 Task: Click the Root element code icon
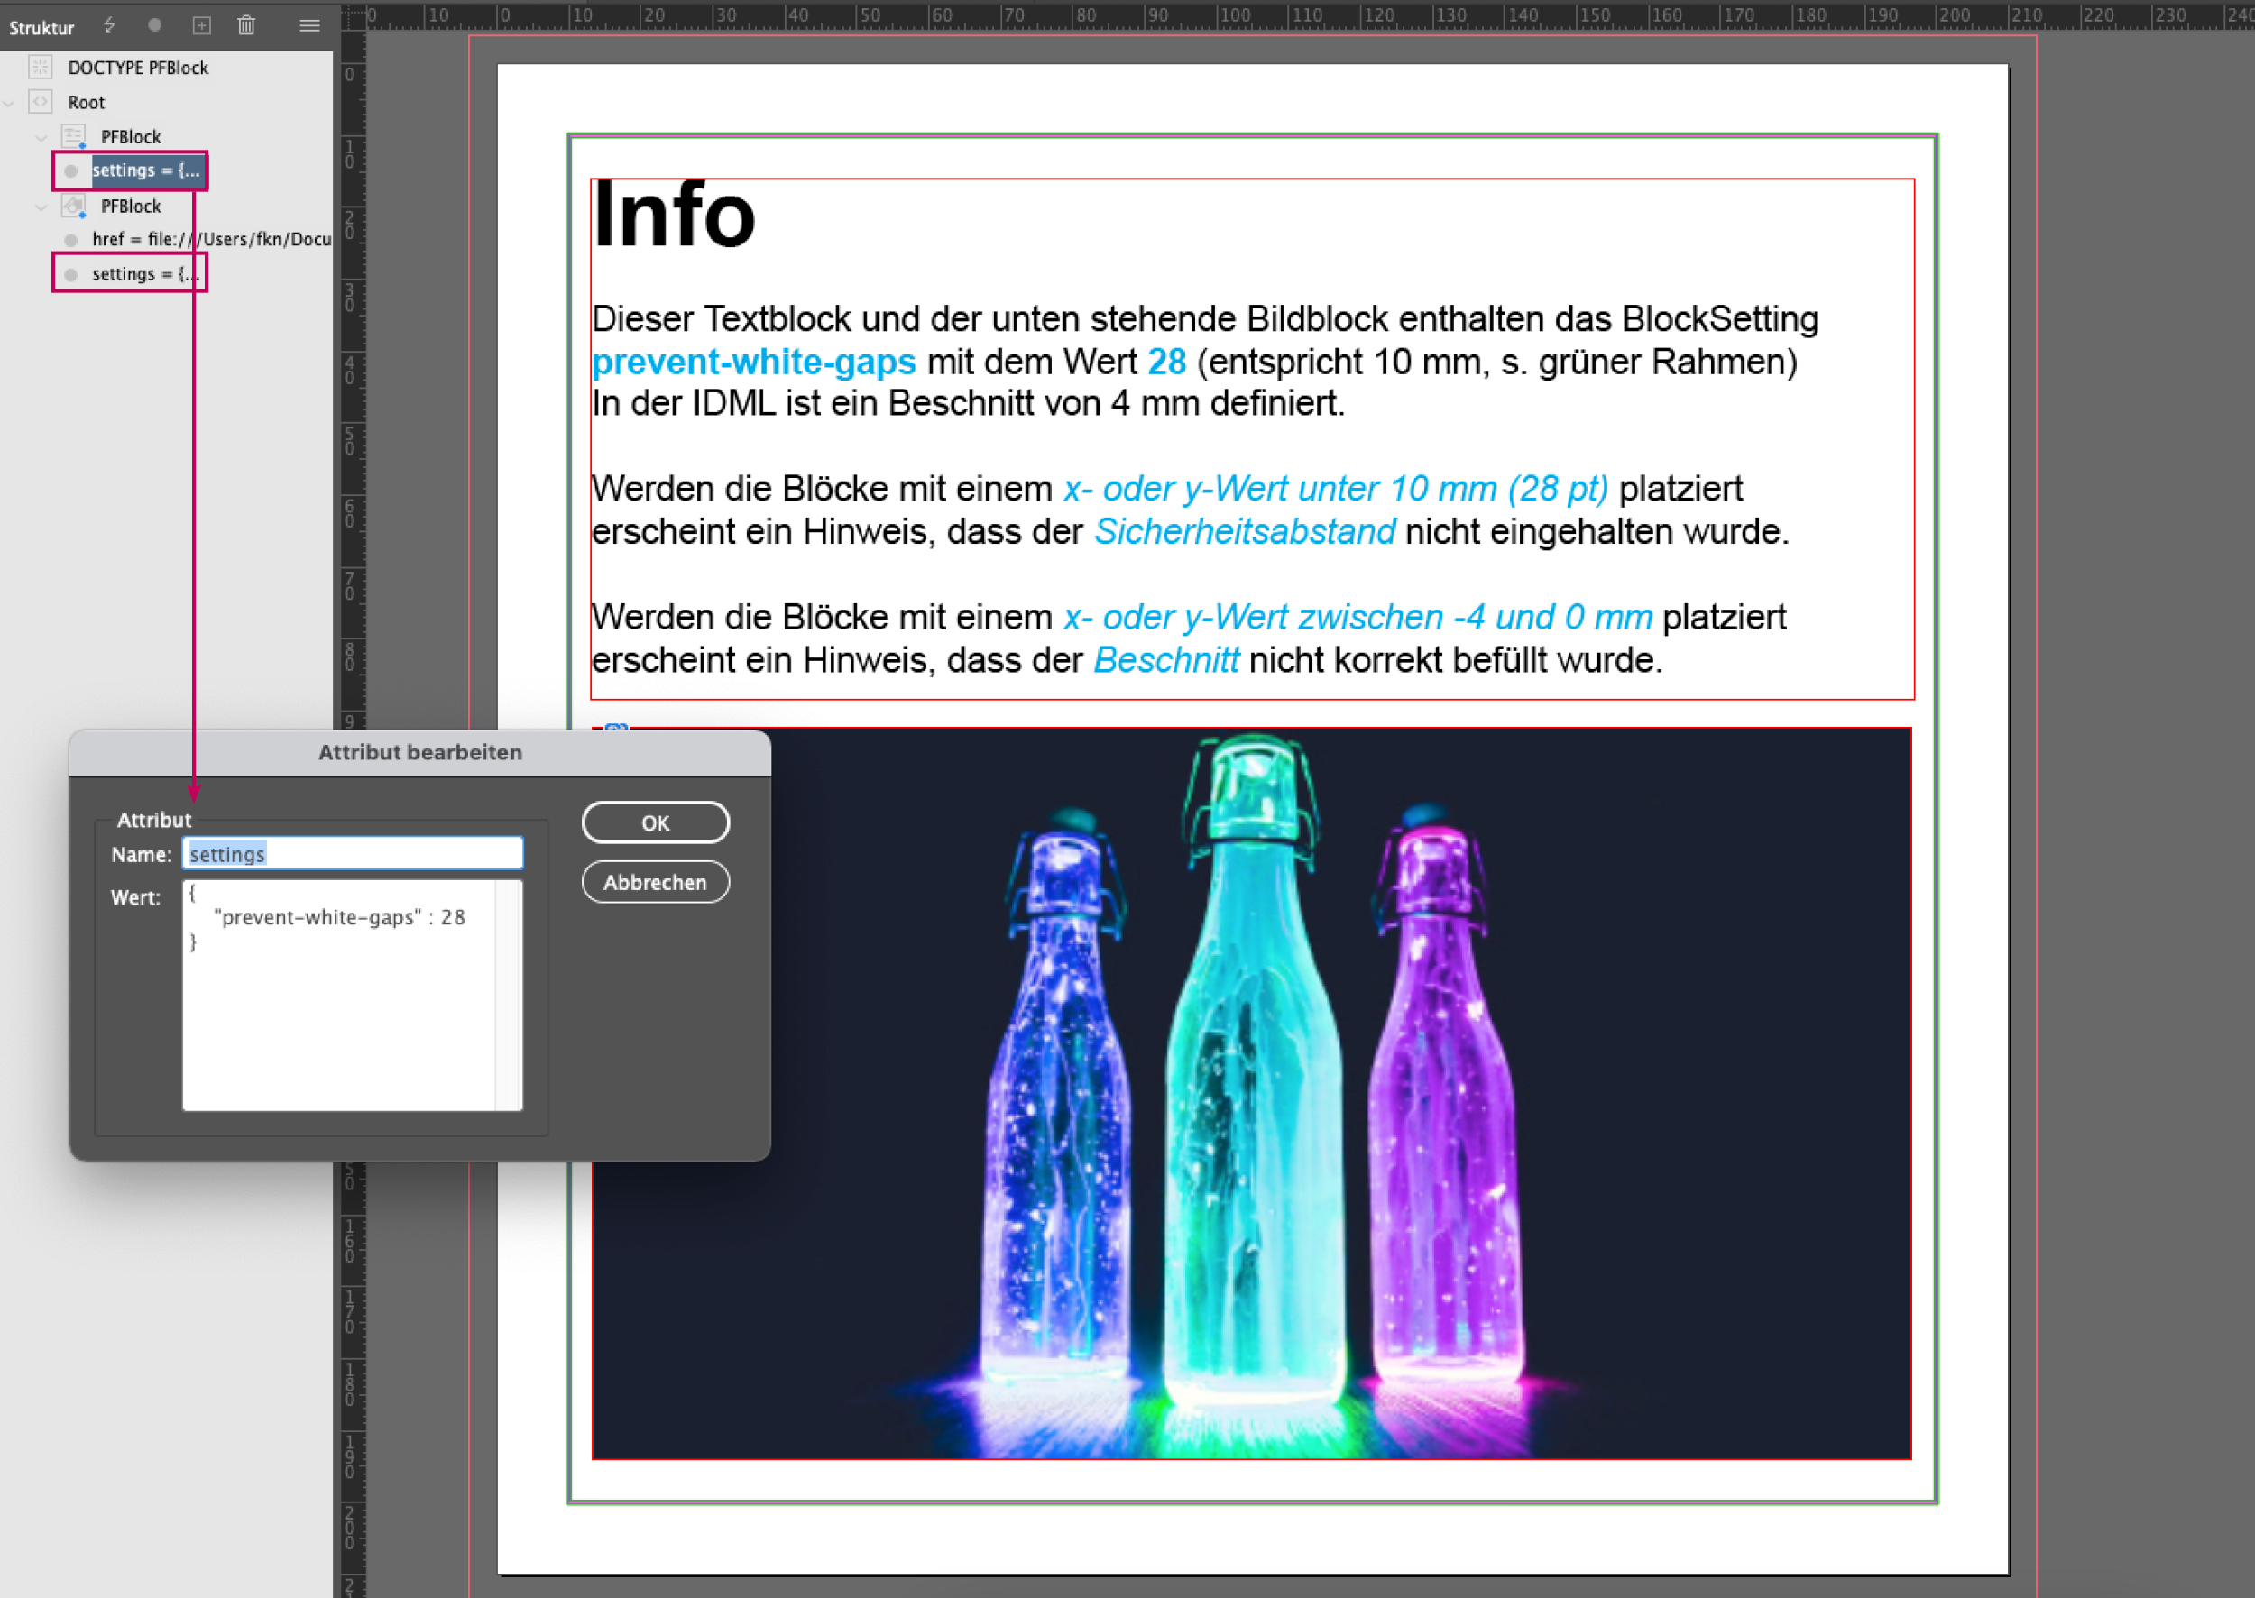click(41, 101)
